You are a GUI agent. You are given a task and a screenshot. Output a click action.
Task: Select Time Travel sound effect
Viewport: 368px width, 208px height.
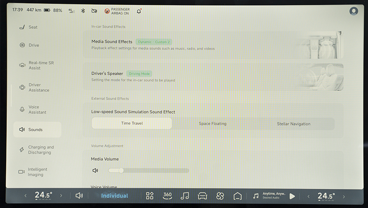tap(132, 124)
